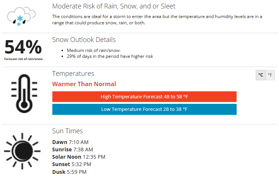Click the blue Low Temperature Forecast bar
This screenshot has width=279, height=176.
144,109
